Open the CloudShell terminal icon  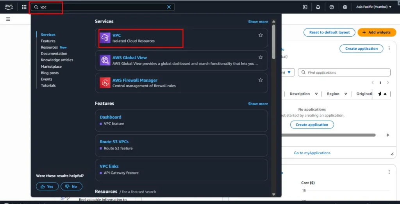click(x=305, y=7)
